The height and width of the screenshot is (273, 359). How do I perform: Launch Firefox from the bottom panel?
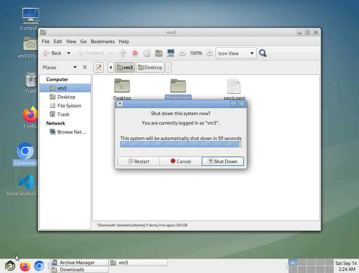(x=25, y=266)
